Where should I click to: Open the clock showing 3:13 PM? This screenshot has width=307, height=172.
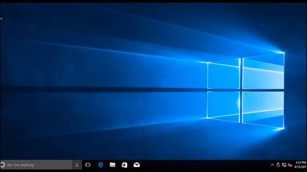[x=301, y=165]
